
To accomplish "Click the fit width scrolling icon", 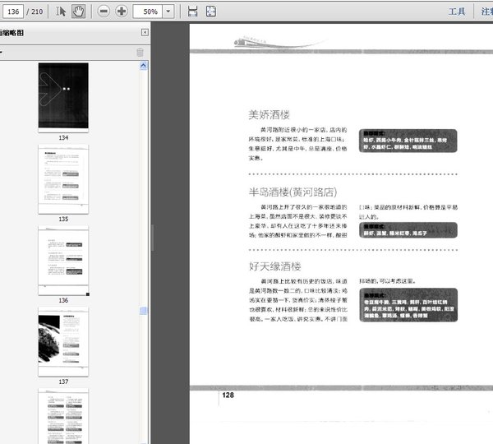I will 192,12.
